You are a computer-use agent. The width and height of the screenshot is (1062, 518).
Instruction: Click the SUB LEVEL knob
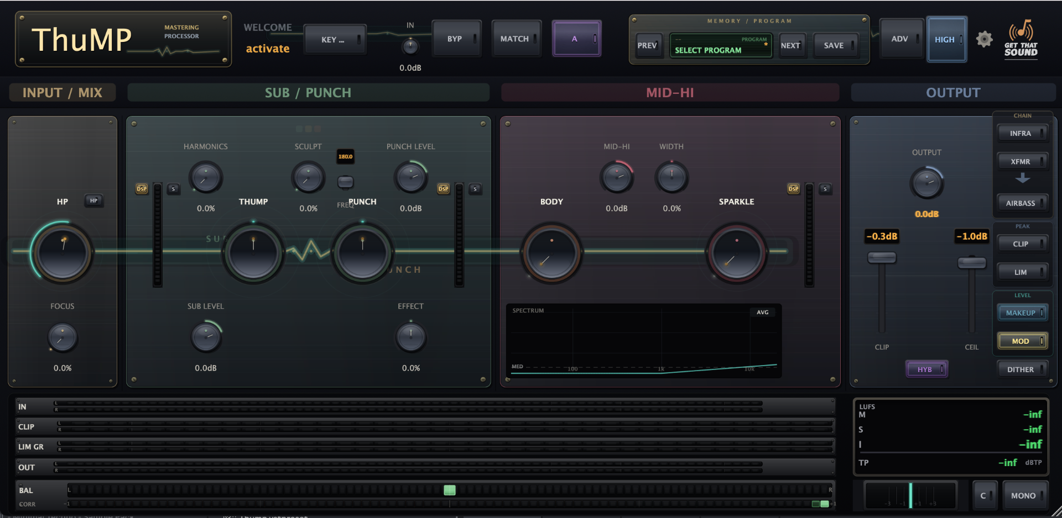(x=206, y=337)
